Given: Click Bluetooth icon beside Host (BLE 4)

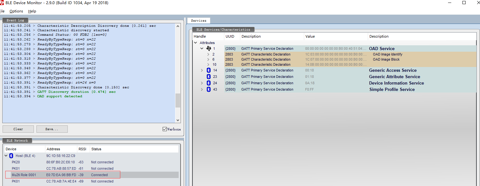Looking at the screenshot, I should coord(11,156).
